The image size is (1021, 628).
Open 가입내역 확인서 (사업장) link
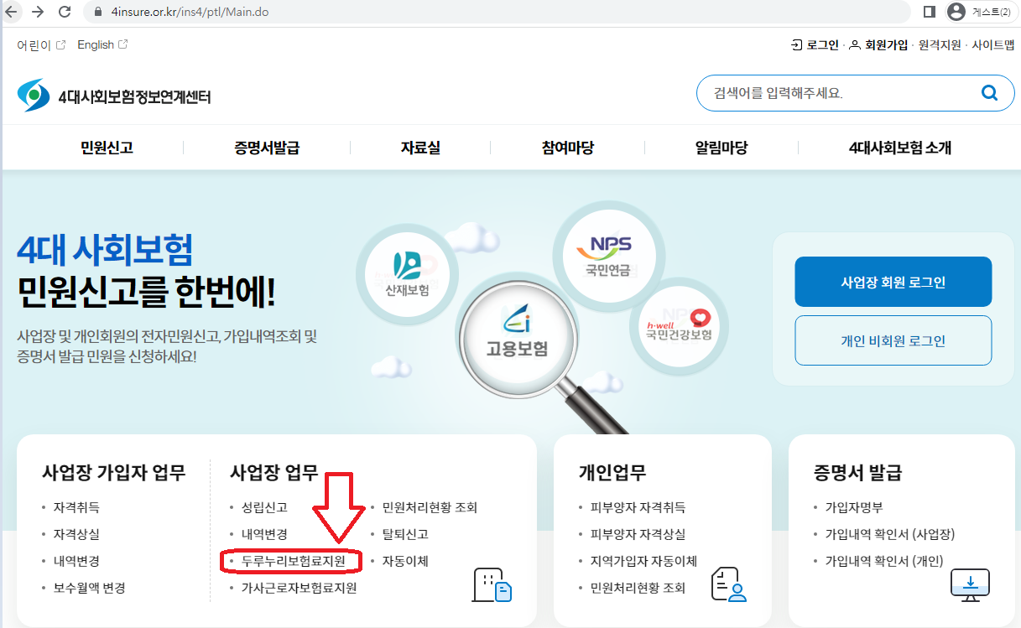tap(890, 534)
